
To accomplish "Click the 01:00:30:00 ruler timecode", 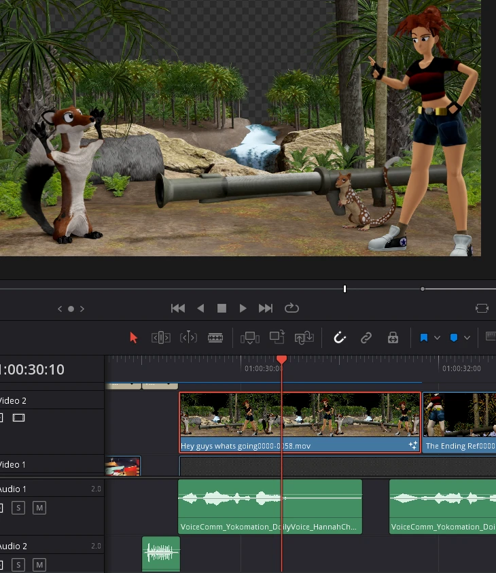I will (x=264, y=368).
